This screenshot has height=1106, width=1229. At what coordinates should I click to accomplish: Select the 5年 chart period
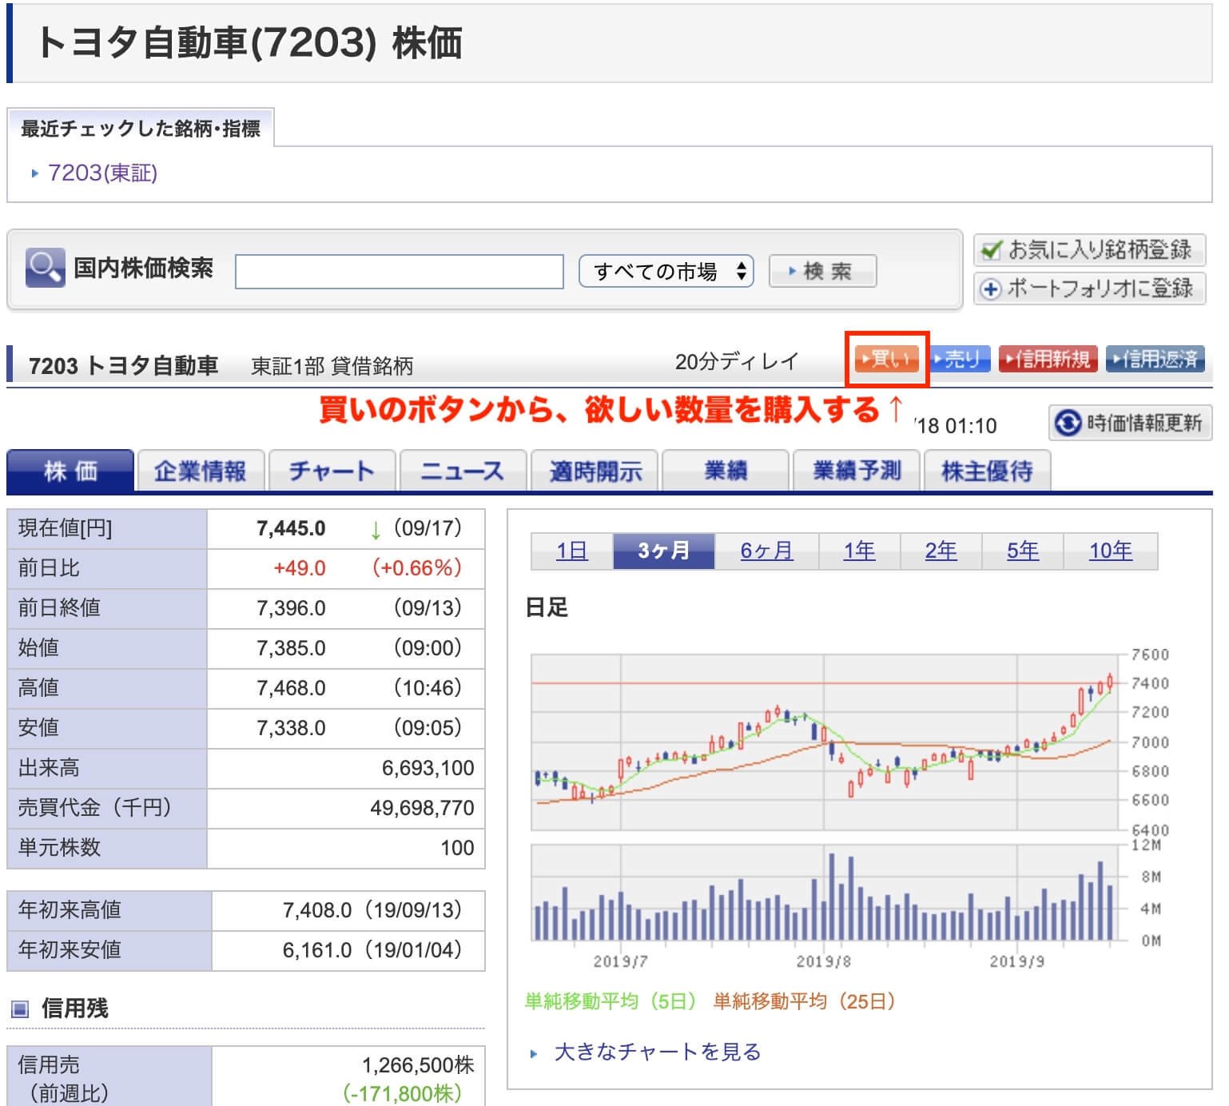click(1023, 551)
